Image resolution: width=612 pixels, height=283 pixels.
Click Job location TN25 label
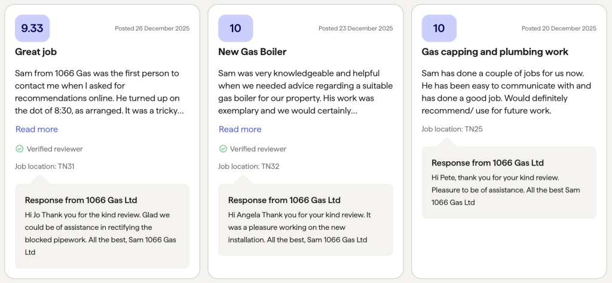click(x=452, y=129)
